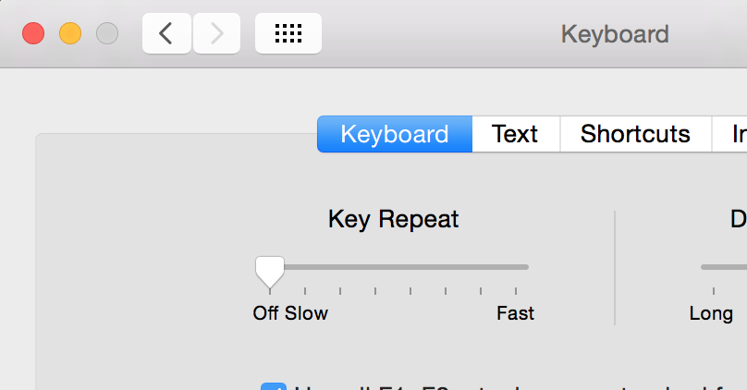This screenshot has height=390, width=747.
Task: Click the middle of Key Repeat slider track
Action: point(399,267)
